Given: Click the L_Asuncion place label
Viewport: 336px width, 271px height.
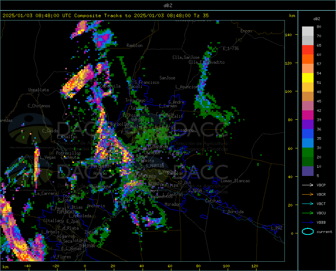Looking at the screenshot, I should (x=187, y=87).
